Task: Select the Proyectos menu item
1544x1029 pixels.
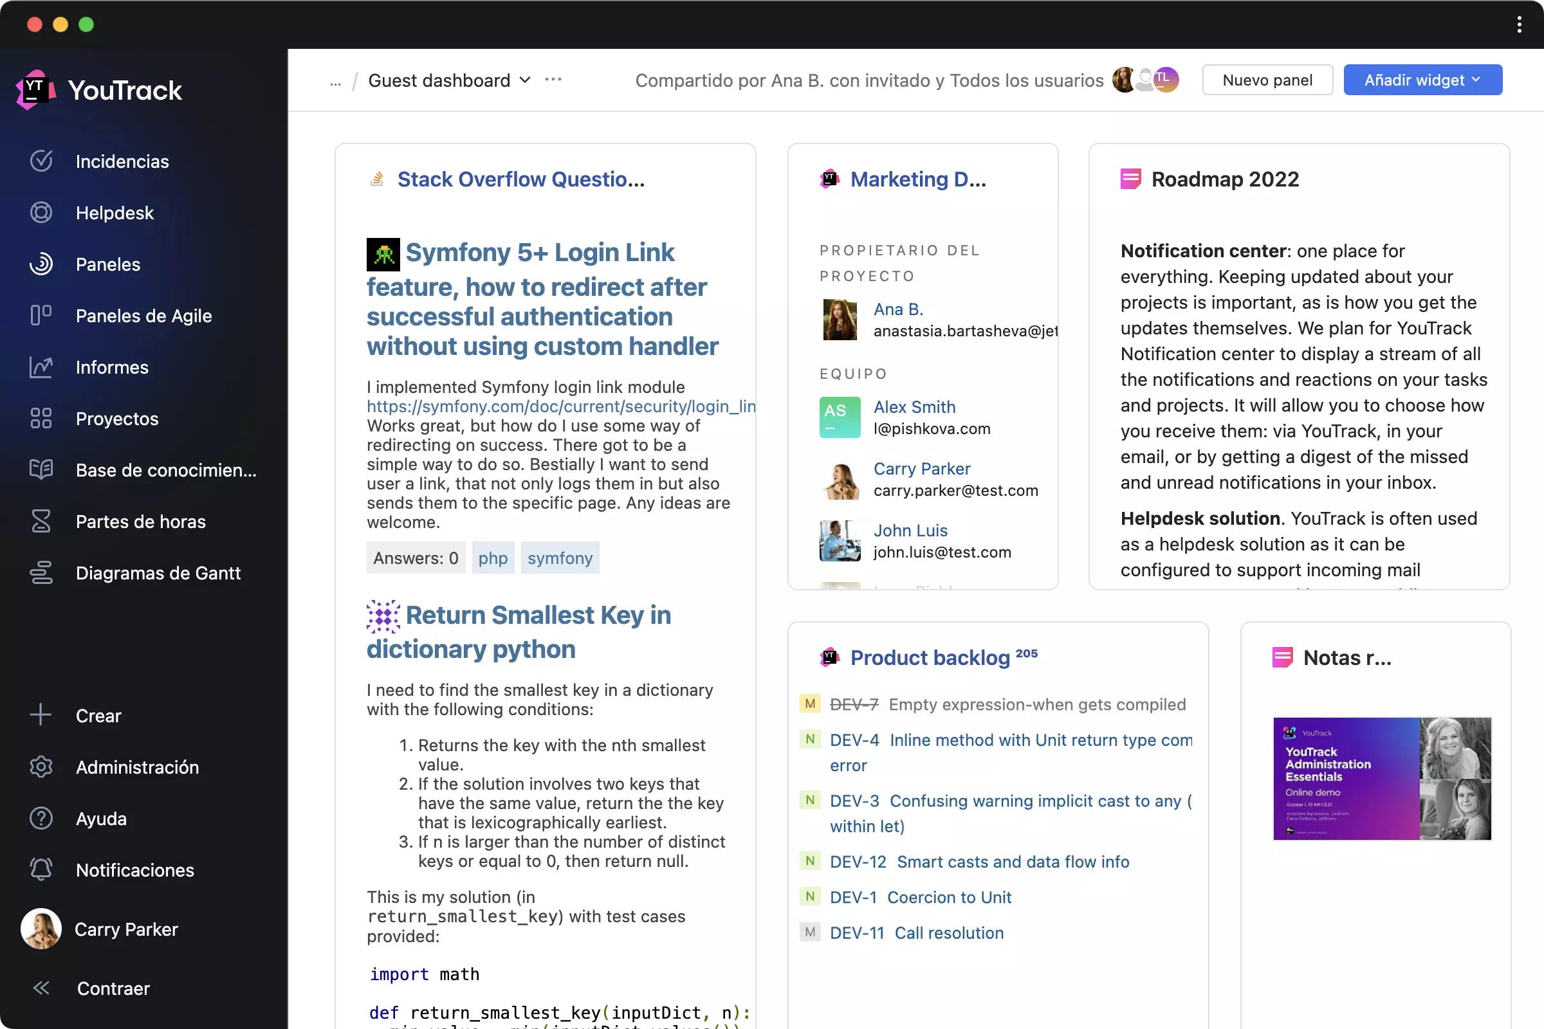Action: pos(117,418)
